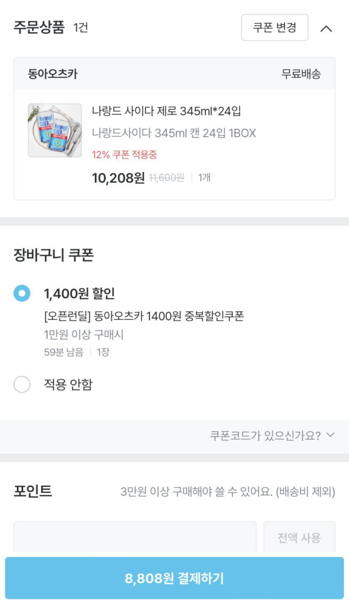Open the 동아오츠카 seller name

click(53, 74)
